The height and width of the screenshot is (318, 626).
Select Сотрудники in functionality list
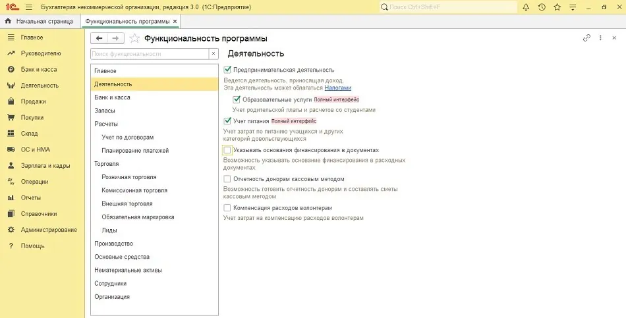[x=154, y=283]
